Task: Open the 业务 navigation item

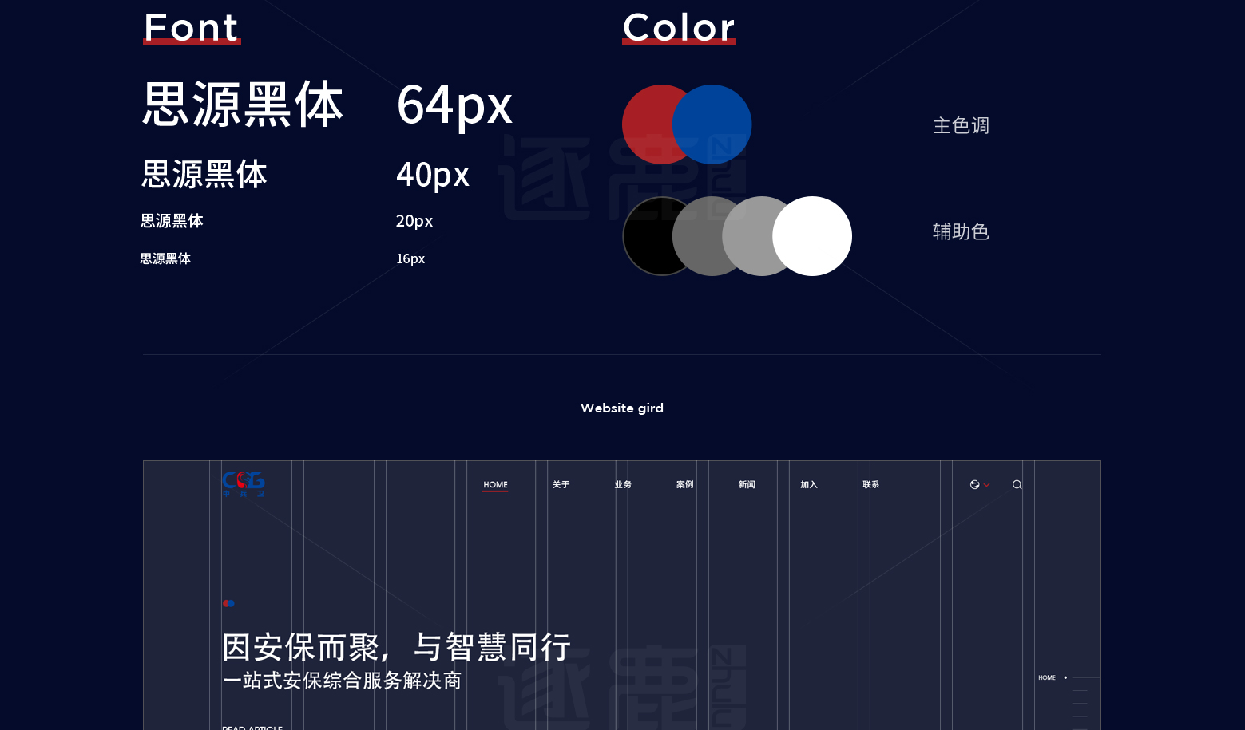Action: (x=623, y=484)
